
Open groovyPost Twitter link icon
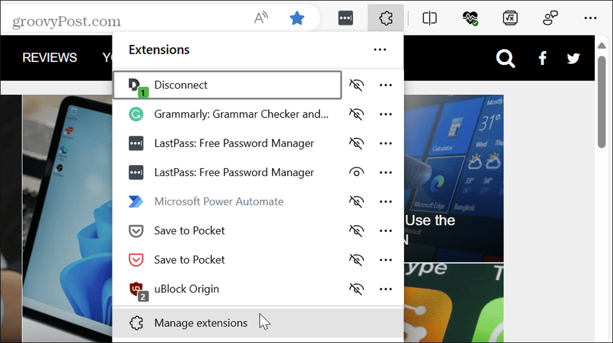[573, 58]
